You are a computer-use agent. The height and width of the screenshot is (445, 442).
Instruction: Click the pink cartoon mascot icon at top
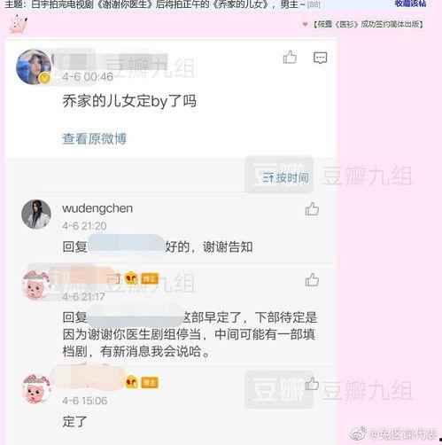(19, 24)
